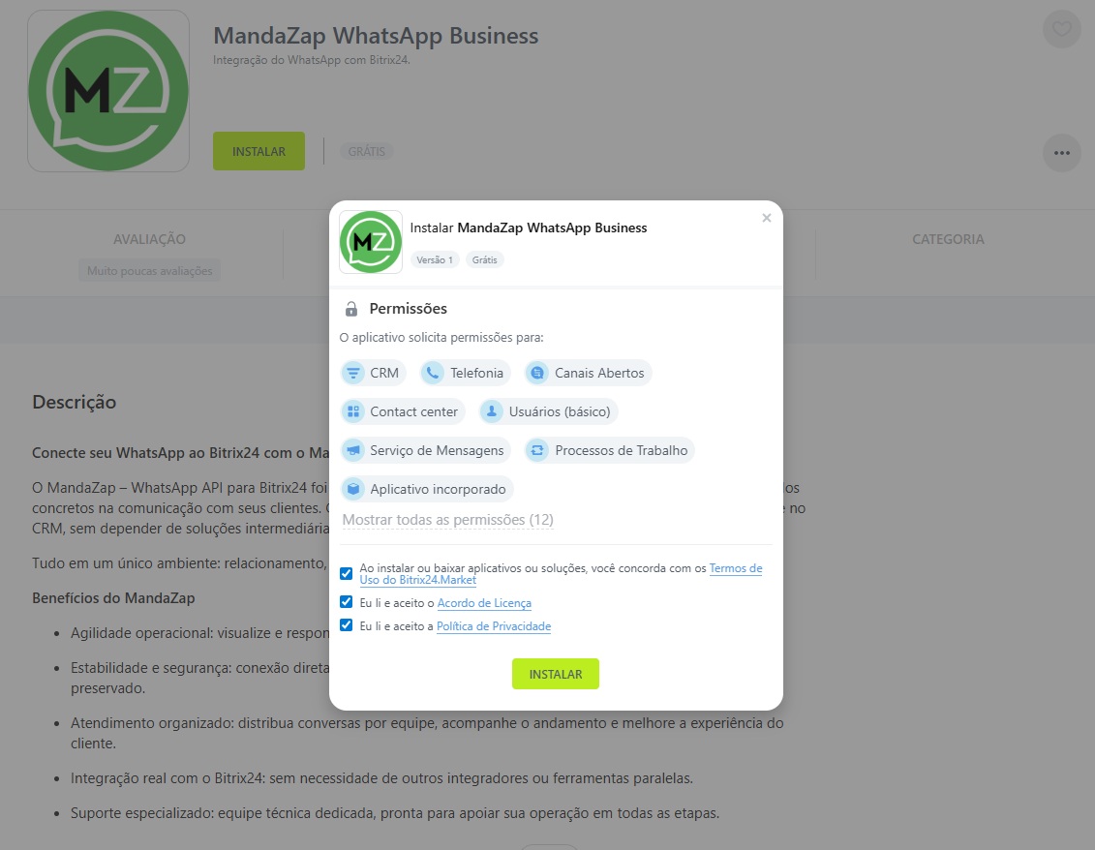Open the Acordo de Licença link
The width and height of the screenshot is (1095, 850).
pos(484,603)
